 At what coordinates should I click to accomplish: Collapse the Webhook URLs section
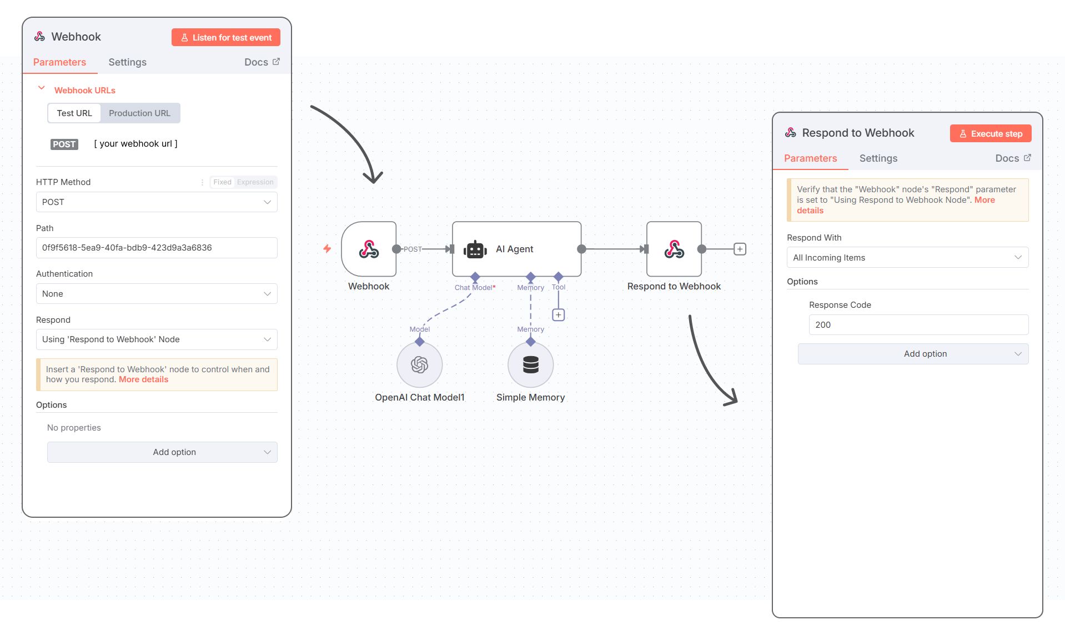pos(41,89)
